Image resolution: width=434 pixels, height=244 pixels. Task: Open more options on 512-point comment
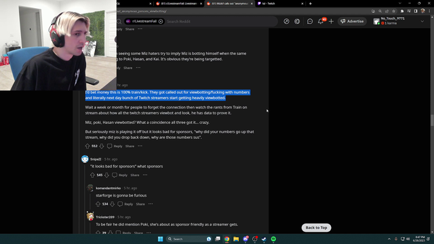140,146
